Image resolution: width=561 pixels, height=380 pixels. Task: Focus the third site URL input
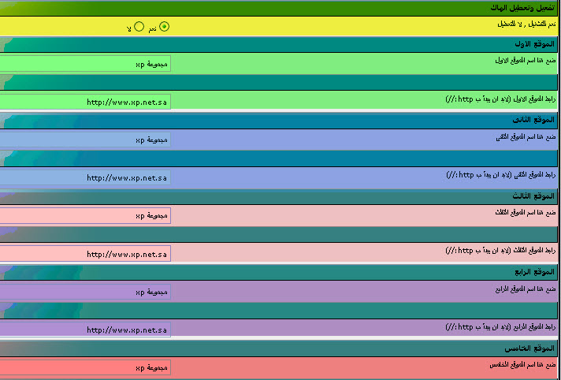85,254
